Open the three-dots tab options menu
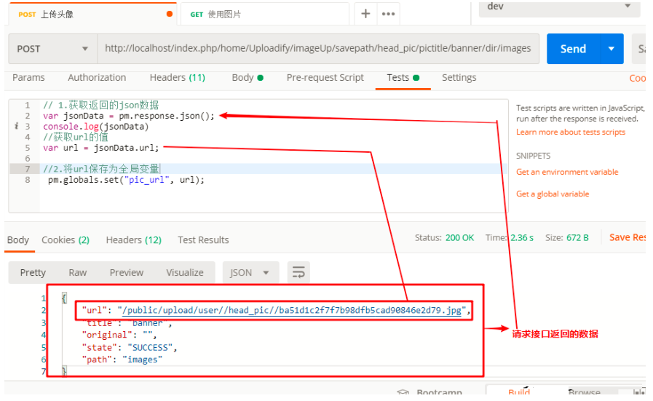Viewport: 653px width, 401px height. [x=388, y=14]
